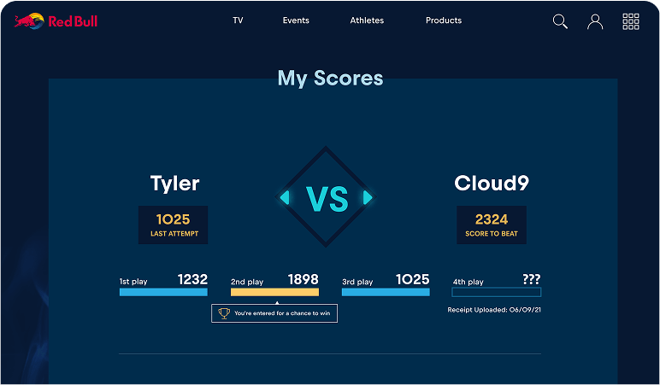
Task: Click the 2324 Score to Beat box
Action: coord(492,225)
